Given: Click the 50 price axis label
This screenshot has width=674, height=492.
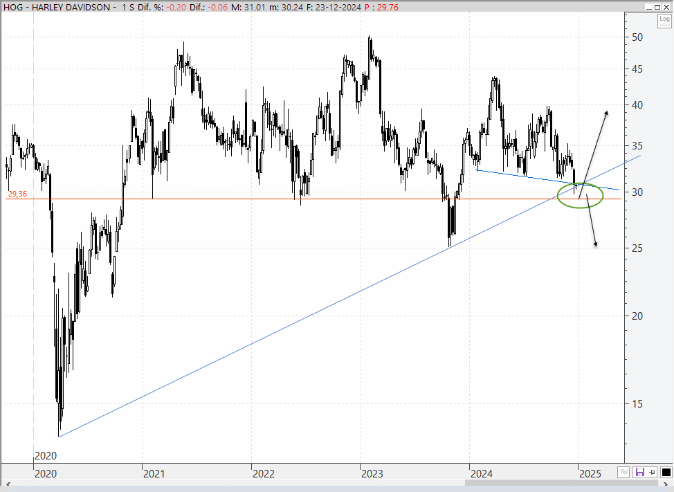Looking at the screenshot, I should coord(637,37).
